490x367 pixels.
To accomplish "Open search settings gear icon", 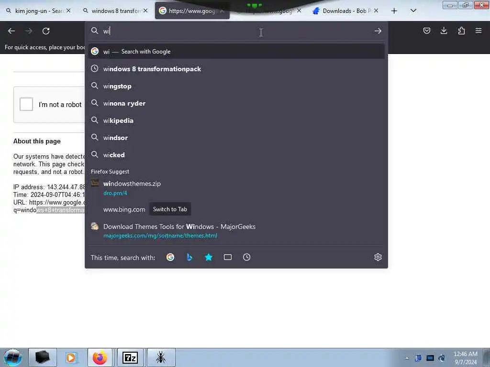I will (378, 257).
